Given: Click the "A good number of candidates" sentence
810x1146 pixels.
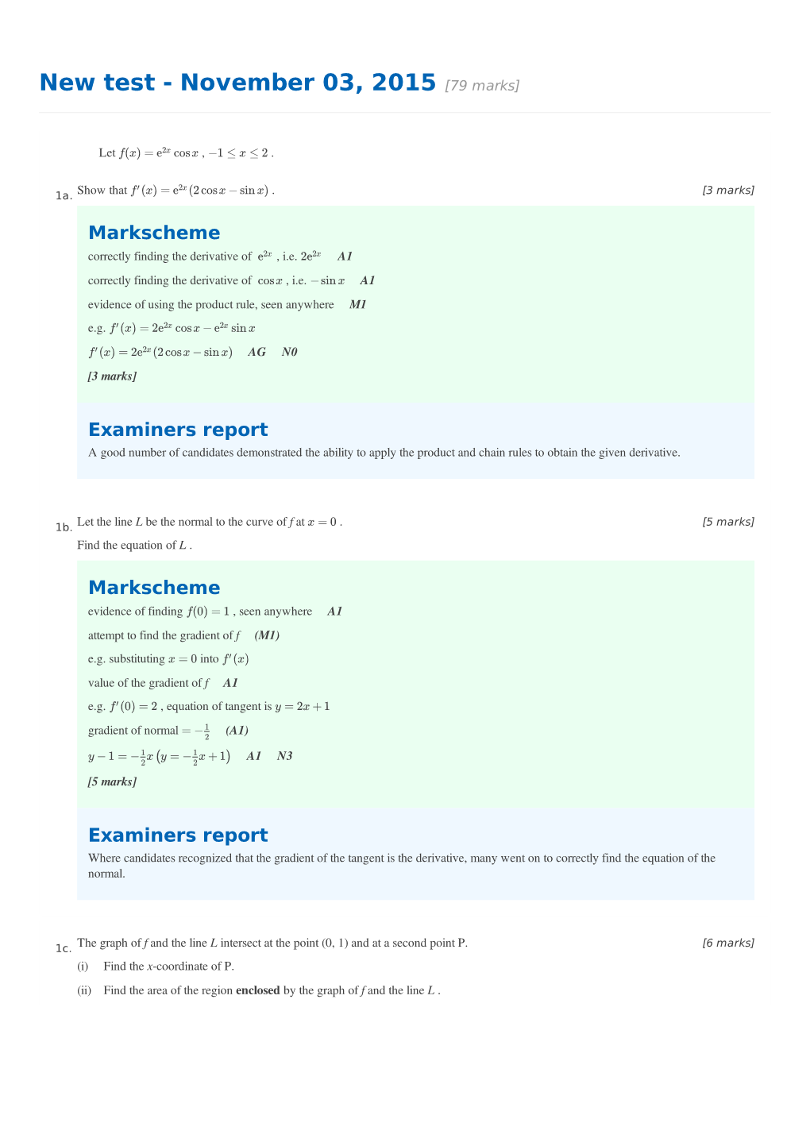Looking at the screenshot, I should pyautogui.click(x=384, y=453).
